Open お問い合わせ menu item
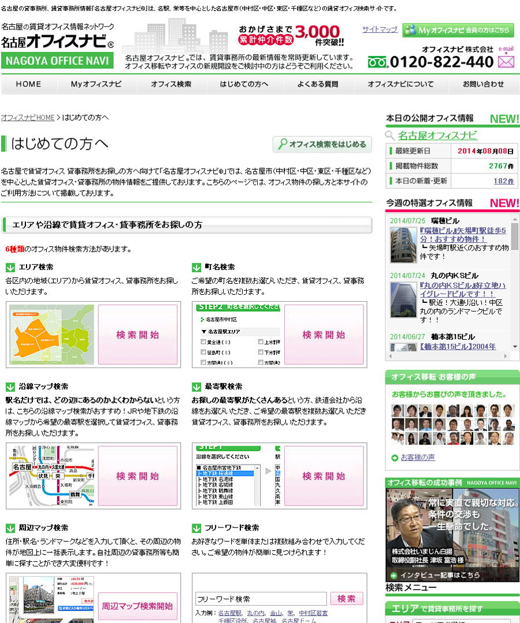This screenshot has width=520, height=623. [484, 84]
